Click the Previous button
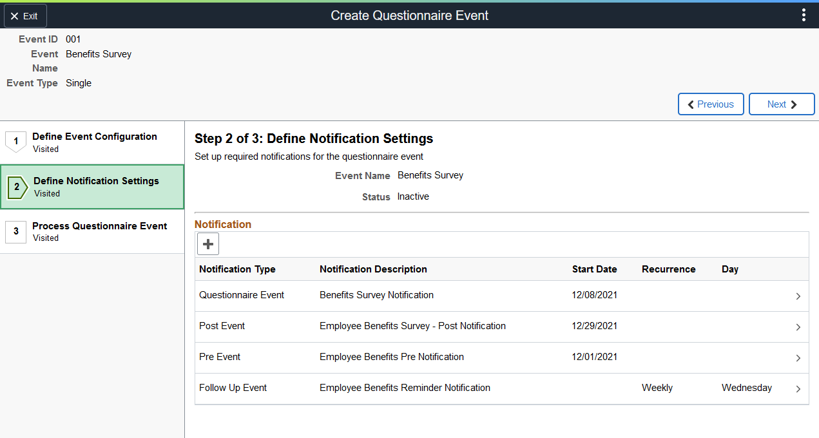819x438 pixels. [711, 104]
